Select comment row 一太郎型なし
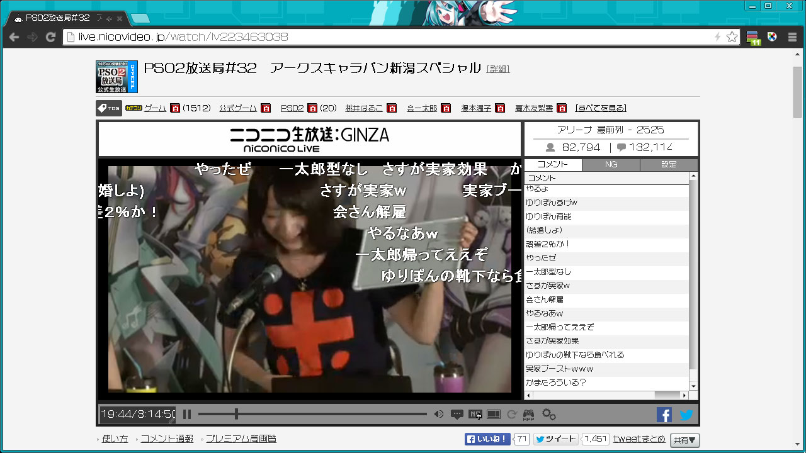 pyautogui.click(x=606, y=272)
